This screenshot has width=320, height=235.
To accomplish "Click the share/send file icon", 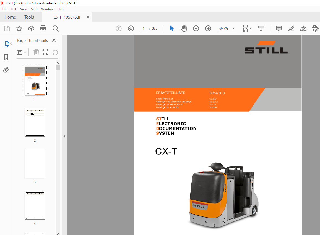I will [316, 28].
